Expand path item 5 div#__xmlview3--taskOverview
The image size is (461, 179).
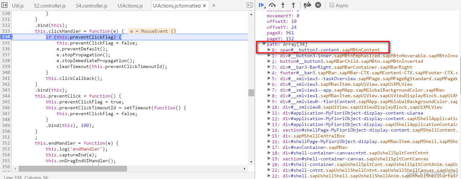[x=269, y=79]
